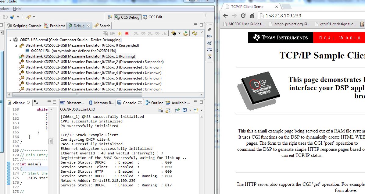Collapse the C6678-USB.ccxml tree node

(10, 40)
